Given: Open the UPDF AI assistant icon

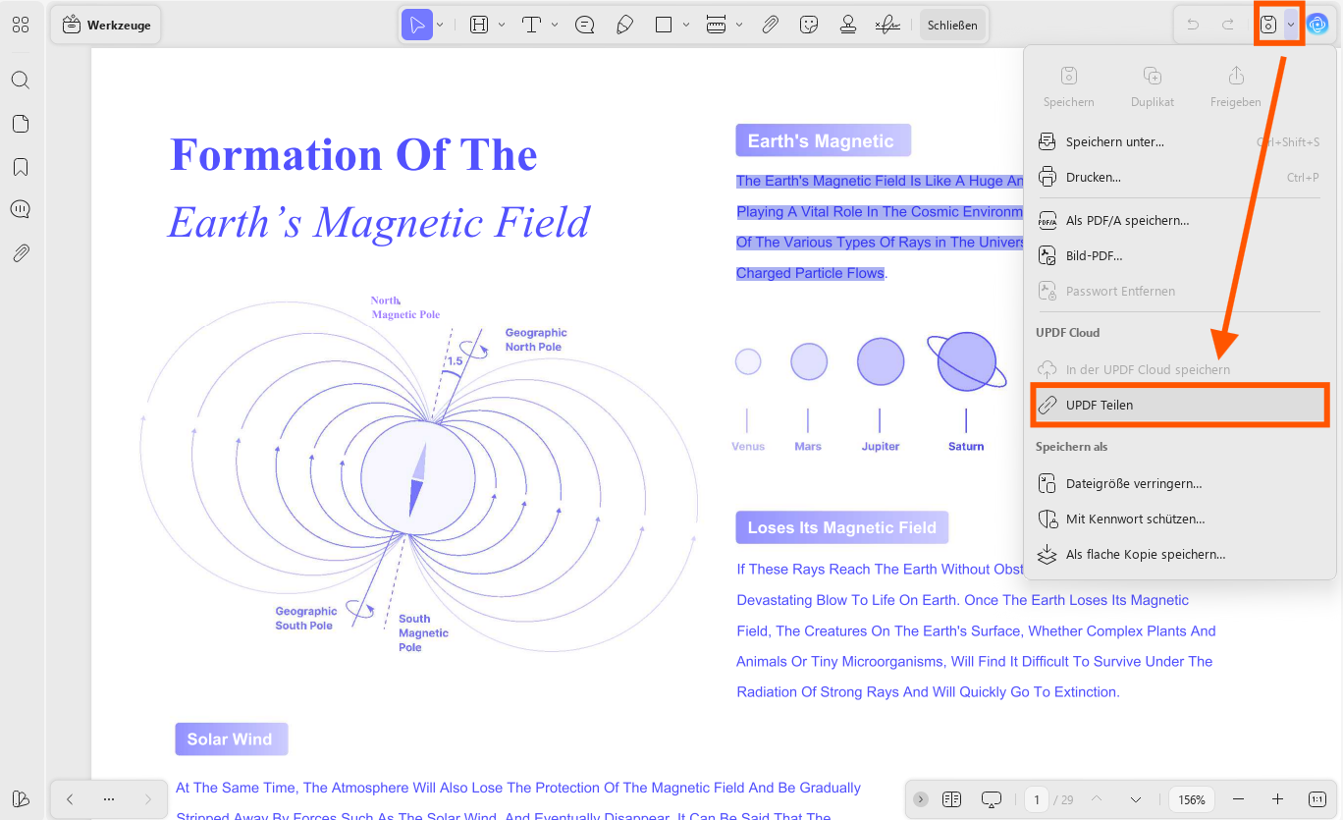Looking at the screenshot, I should point(1317,26).
